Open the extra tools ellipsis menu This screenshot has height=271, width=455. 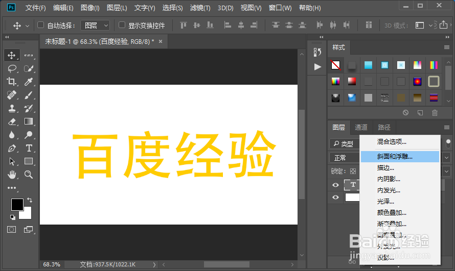(x=12, y=188)
